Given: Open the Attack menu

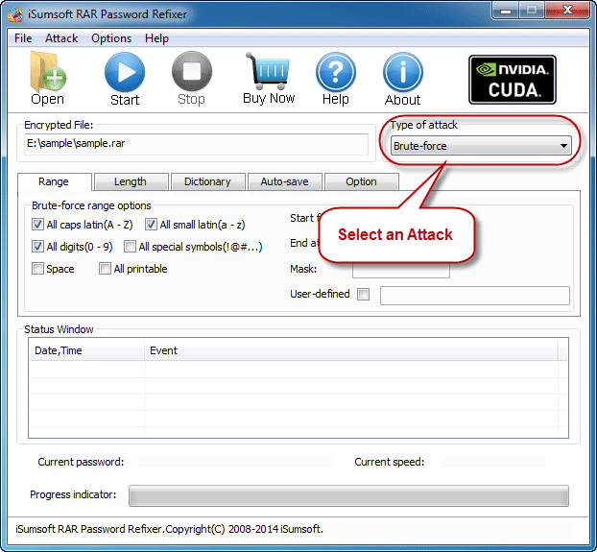Looking at the screenshot, I should coord(61,38).
